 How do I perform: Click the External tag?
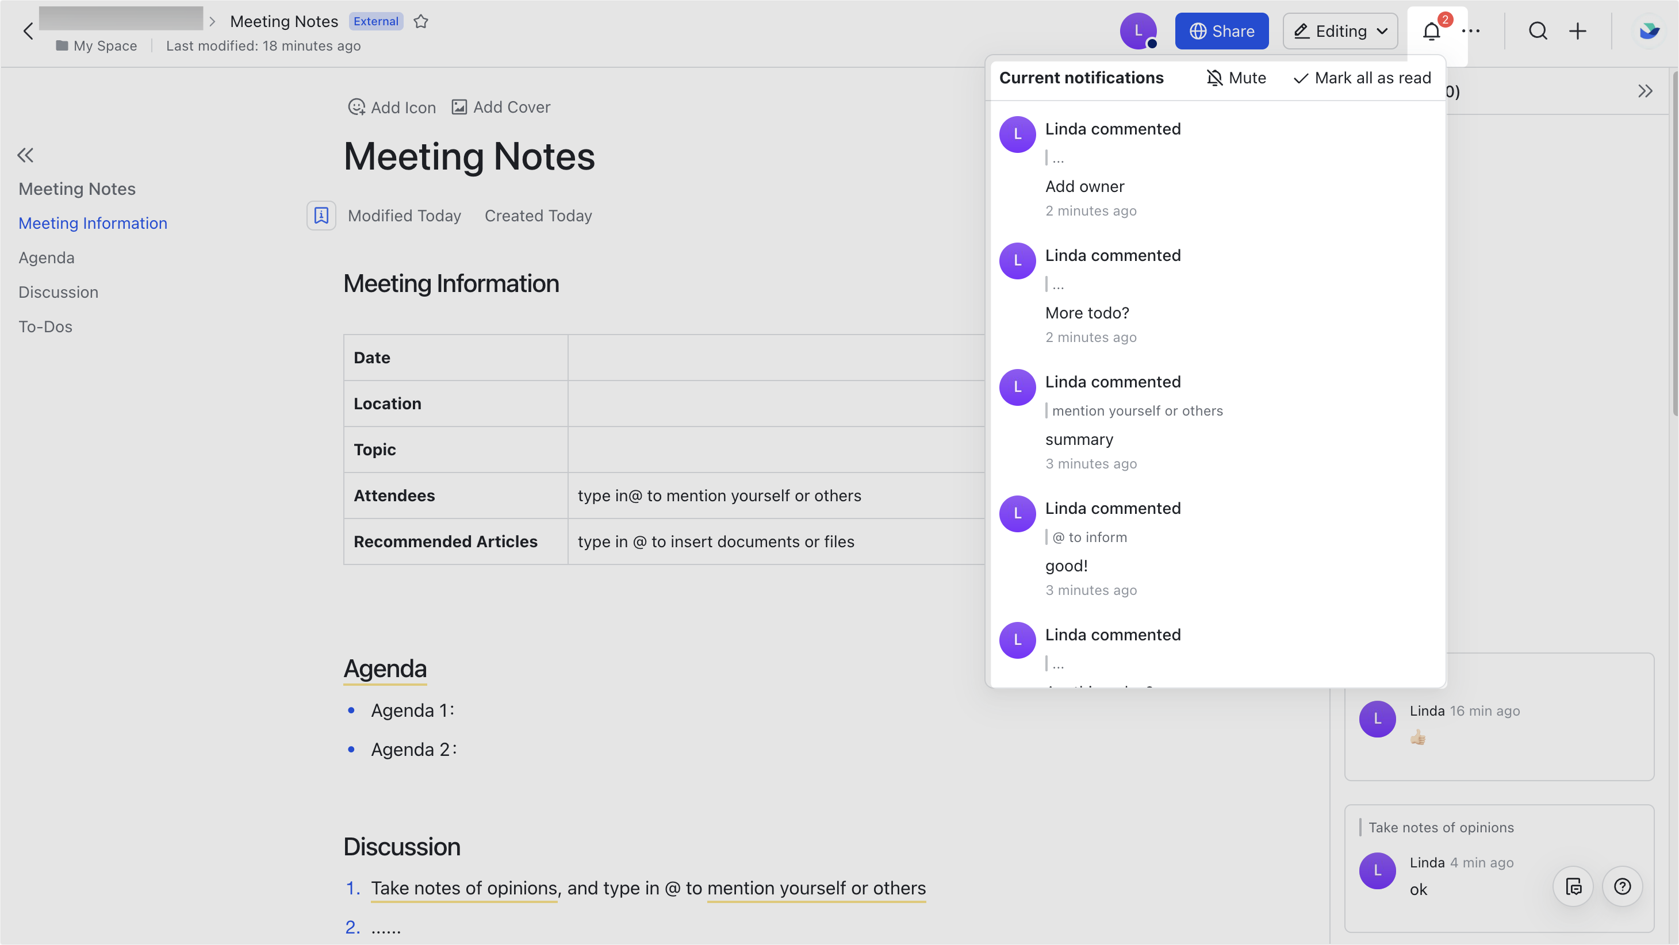click(376, 21)
